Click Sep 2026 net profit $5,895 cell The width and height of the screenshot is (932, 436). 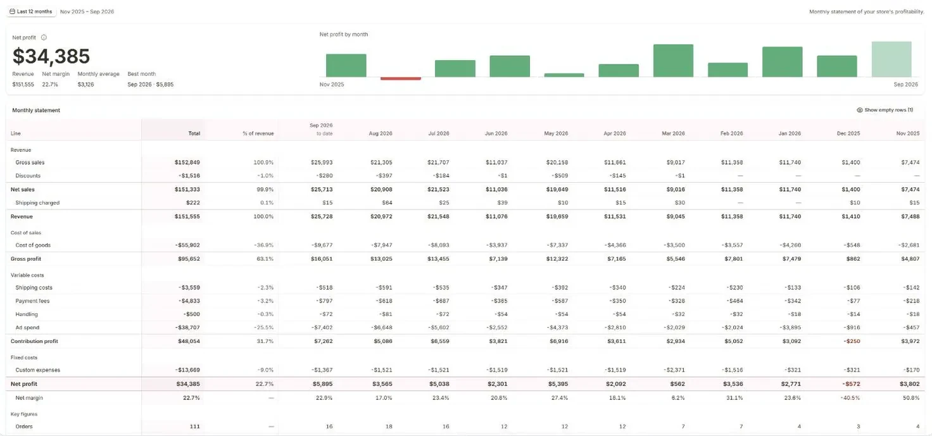point(324,384)
